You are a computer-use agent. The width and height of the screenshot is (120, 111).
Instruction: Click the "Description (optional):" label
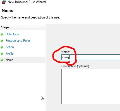point(76,66)
